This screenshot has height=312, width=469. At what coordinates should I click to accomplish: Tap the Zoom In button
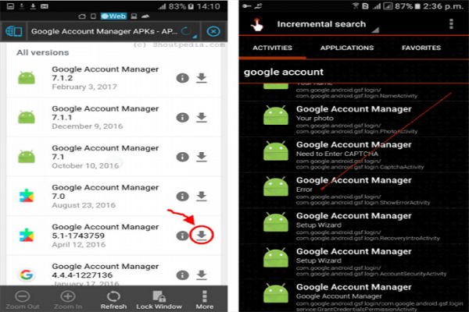pyautogui.click(x=68, y=300)
